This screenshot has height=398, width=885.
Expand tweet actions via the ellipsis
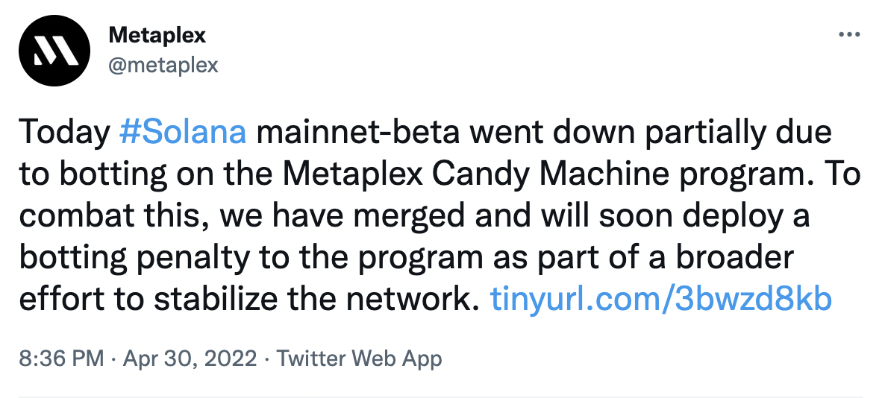(849, 35)
